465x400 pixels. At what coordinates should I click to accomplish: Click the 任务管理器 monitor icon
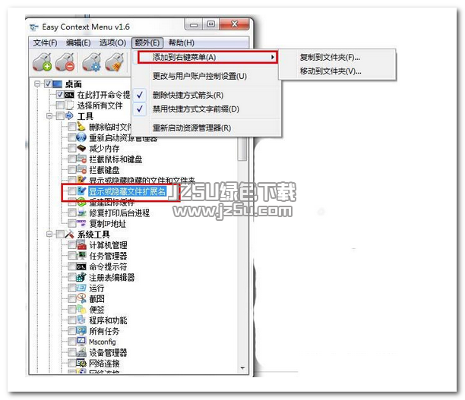click(x=81, y=255)
